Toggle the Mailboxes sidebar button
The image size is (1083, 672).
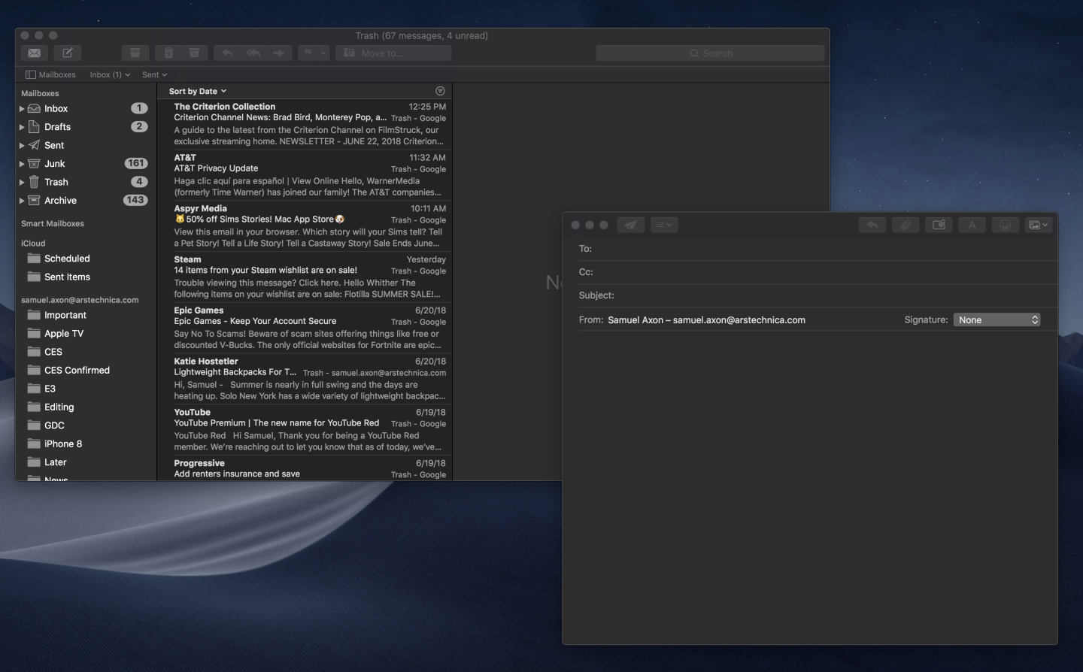(50, 74)
